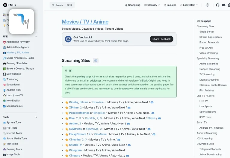Viewport: 230px width, 158px height.
Task: Click the FMHY logo icon
Action: (5, 5)
